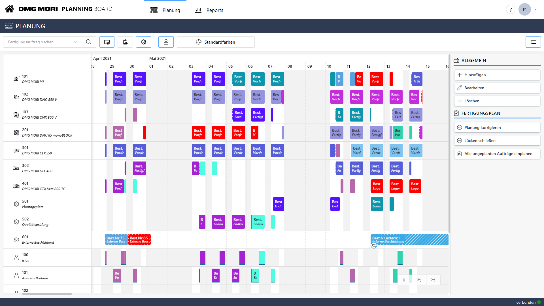The height and width of the screenshot is (306, 544).
Task: Open the list view icon at top right
Action: coord(533,42)
